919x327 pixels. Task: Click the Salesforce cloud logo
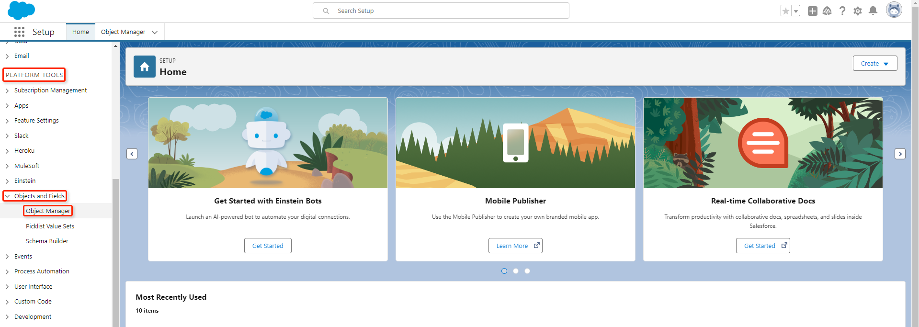coord(21,10)
